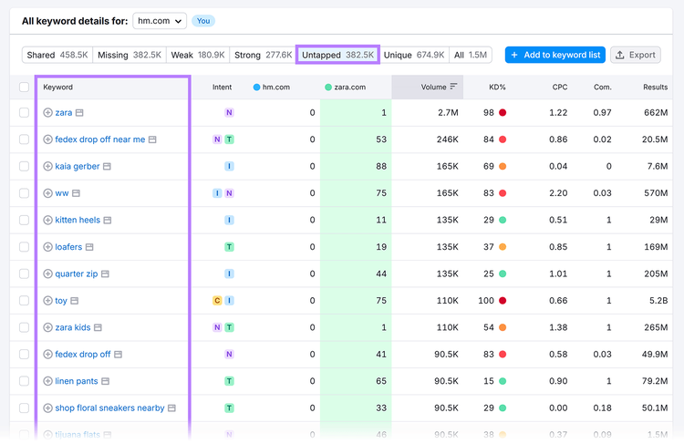Viewport: 684px width, 444px height.
Task: Add 'loafers' via its plus icon
Action: (x=48, y=247)
